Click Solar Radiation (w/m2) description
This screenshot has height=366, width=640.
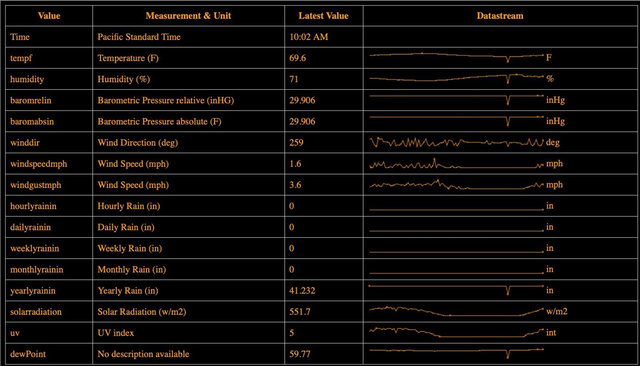[x=142, y=312]
